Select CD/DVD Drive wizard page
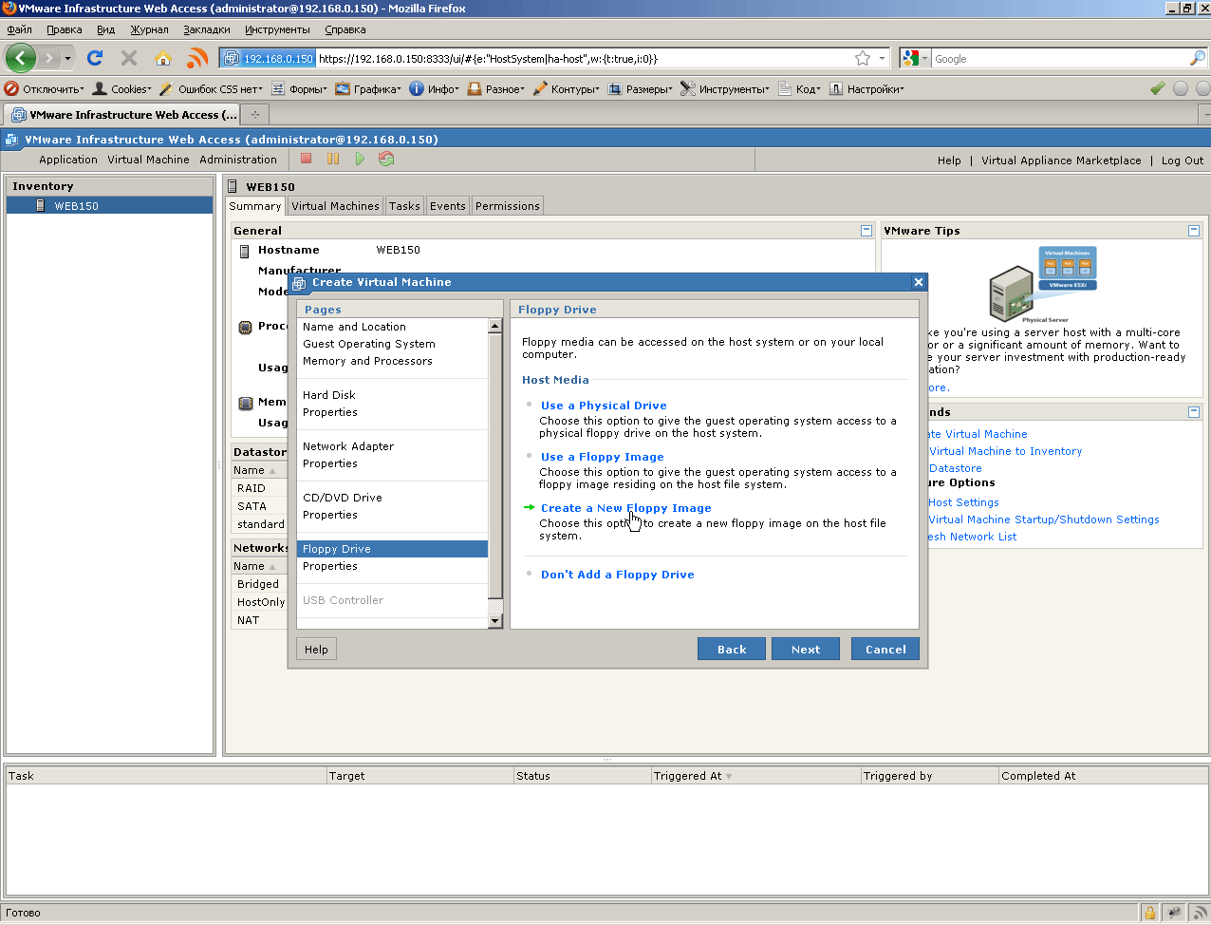1211x925 pixels. (343, 498)
